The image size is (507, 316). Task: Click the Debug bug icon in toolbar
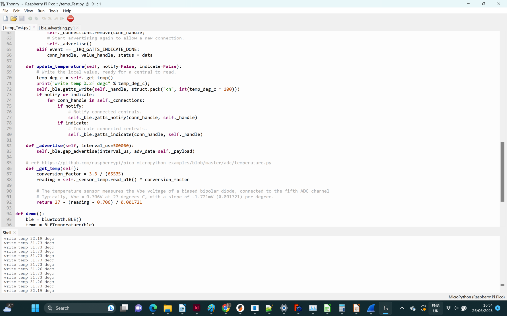click(37, 19)
